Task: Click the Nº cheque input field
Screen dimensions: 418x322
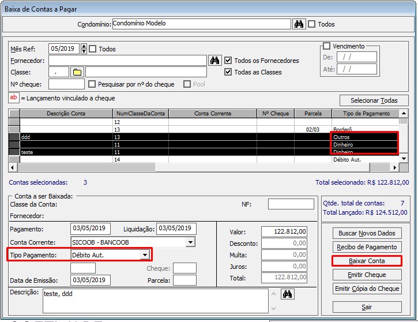Action: [67, 84]
